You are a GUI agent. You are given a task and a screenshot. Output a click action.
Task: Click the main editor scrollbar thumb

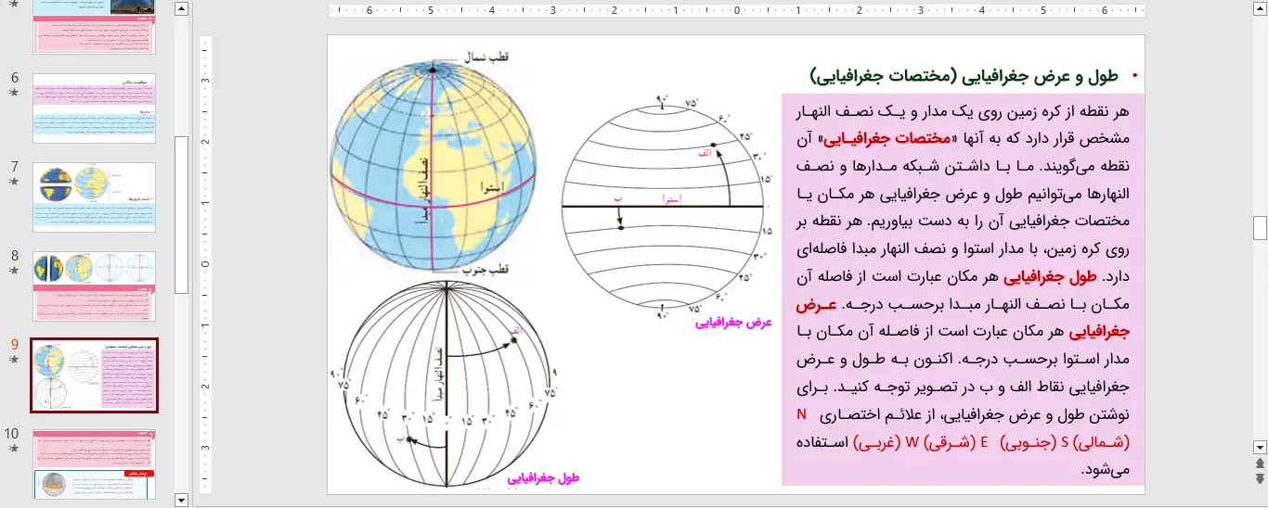(1260, 227)
